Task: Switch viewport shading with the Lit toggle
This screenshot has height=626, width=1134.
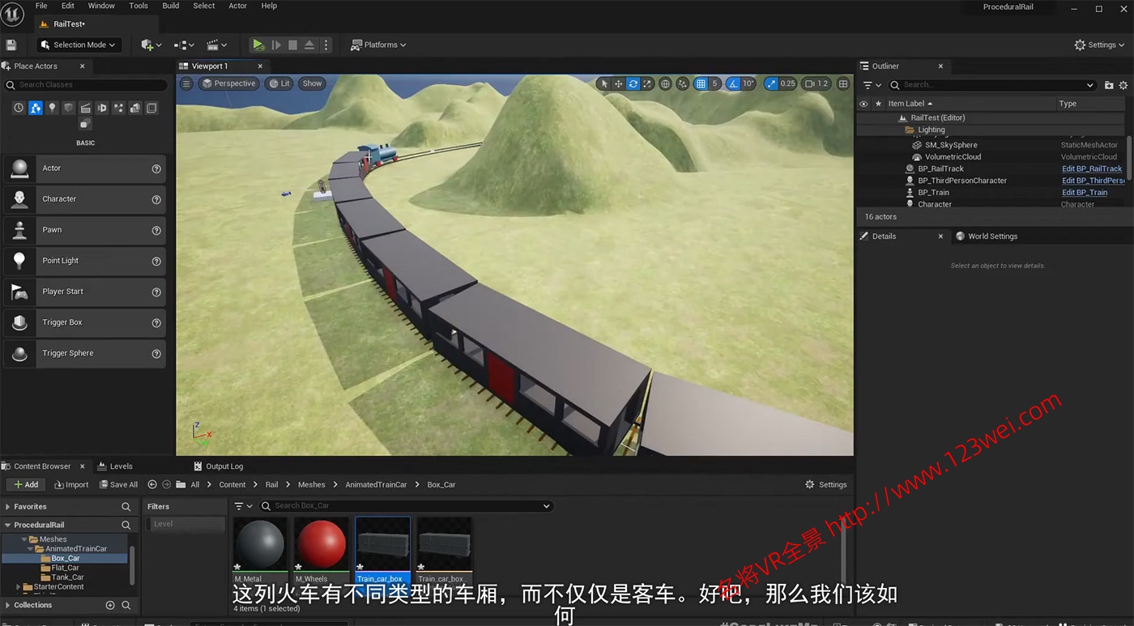Action: [x=279, y=83]
